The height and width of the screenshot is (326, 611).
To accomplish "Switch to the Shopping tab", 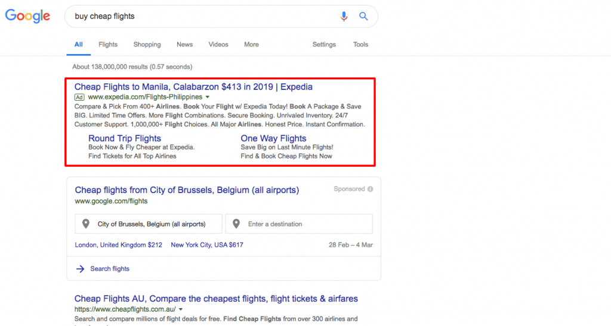I will point(147,44).
